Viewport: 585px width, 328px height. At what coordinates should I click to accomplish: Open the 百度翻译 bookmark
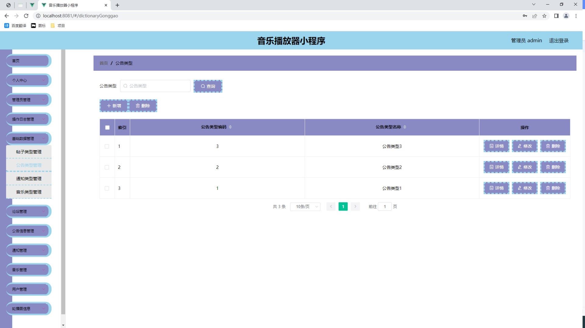pyautogui.click(x=15, y=26)
